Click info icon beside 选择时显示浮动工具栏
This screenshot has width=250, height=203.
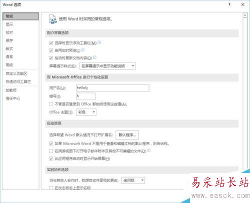pos(99,42)
